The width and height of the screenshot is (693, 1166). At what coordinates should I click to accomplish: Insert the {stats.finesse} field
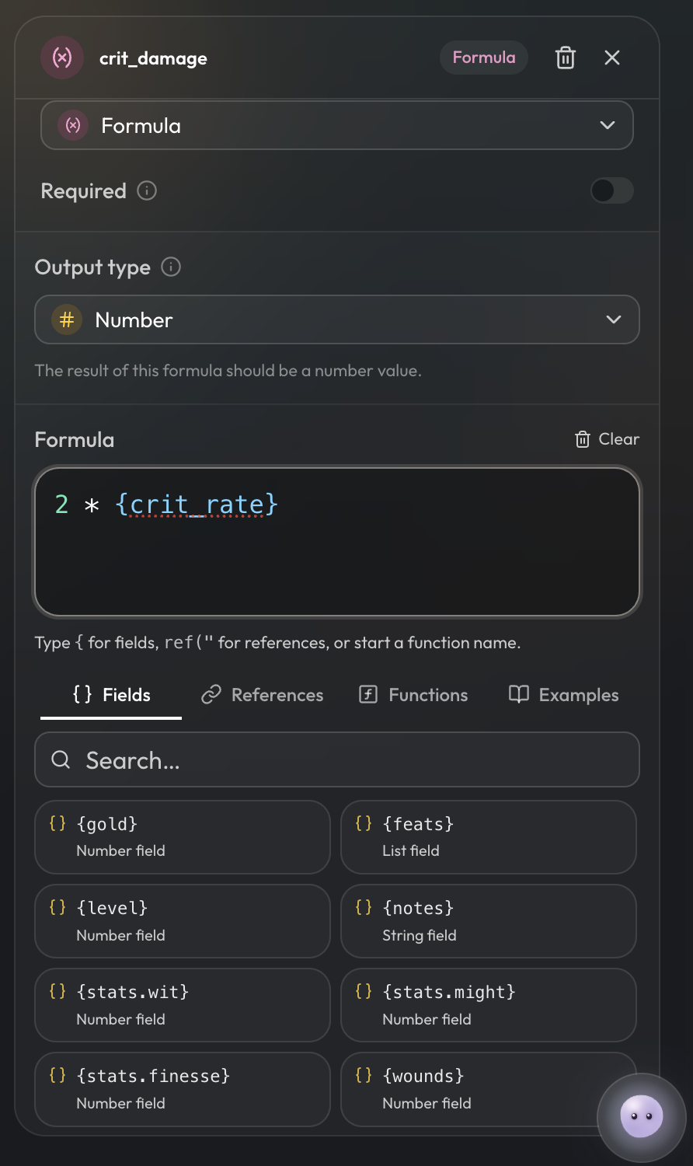183,1089
